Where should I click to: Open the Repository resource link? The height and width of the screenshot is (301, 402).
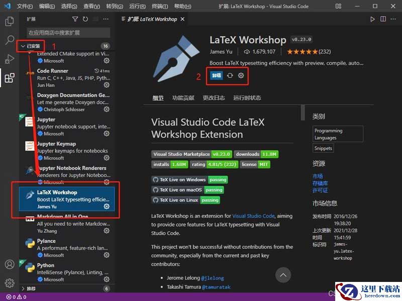pyautogui.click(x=320, y=183)
